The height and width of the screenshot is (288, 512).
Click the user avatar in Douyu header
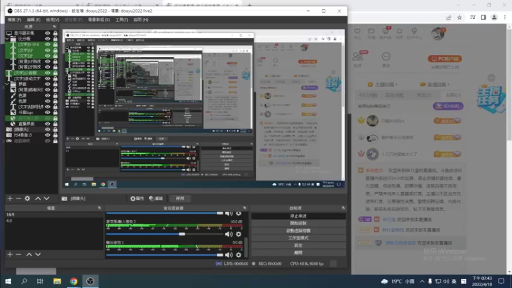[438, 34]
